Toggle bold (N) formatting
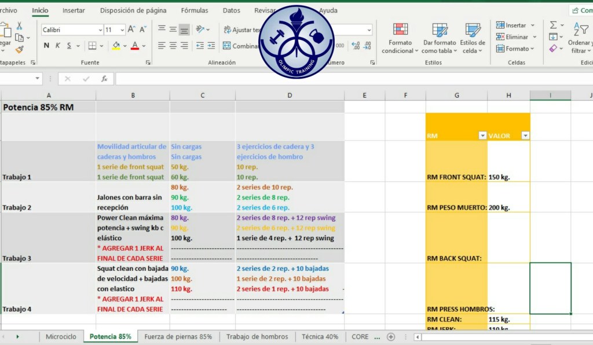Screen dimensions: 593x345 (x=46, y=46)
